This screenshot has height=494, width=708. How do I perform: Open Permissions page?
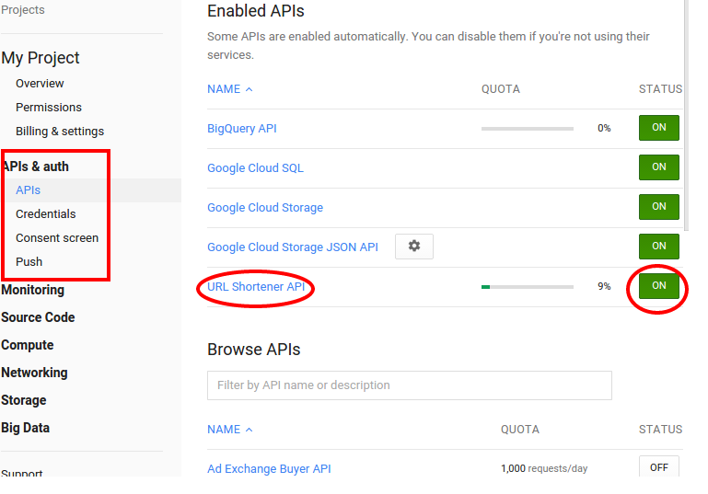(49, 108)
